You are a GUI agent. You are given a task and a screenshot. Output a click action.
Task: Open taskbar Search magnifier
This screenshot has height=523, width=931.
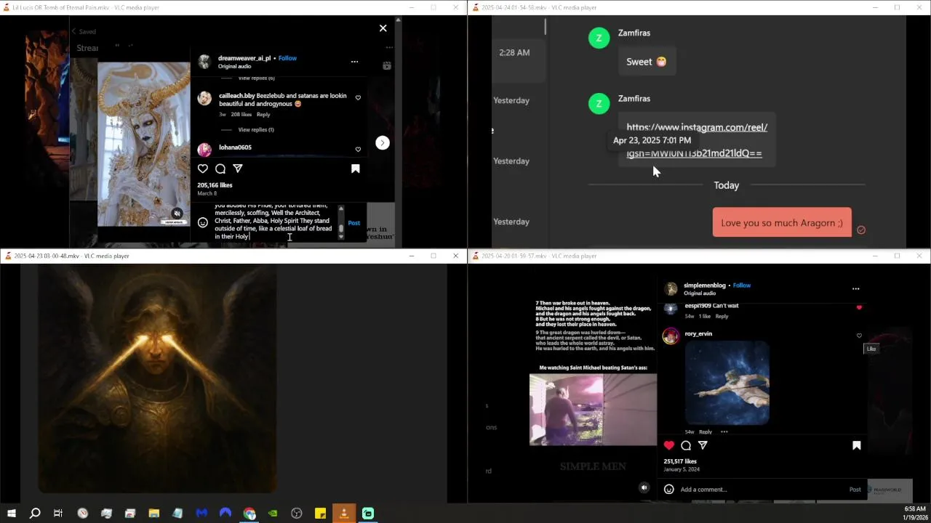coord(35,514)
